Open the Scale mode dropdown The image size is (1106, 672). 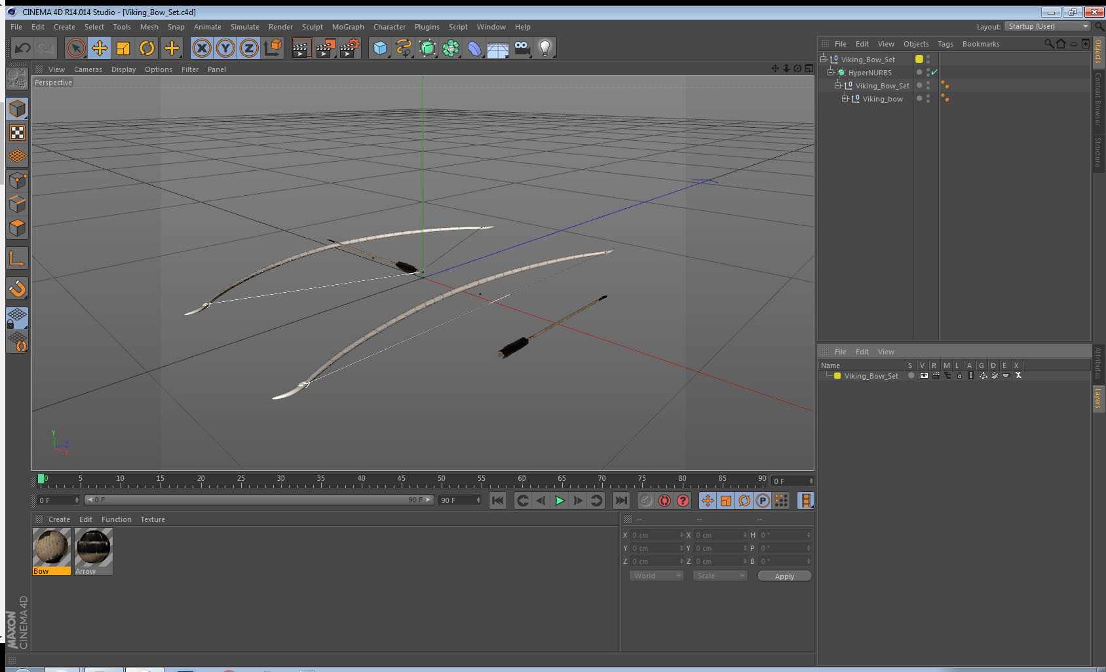[x=720, y=576]
